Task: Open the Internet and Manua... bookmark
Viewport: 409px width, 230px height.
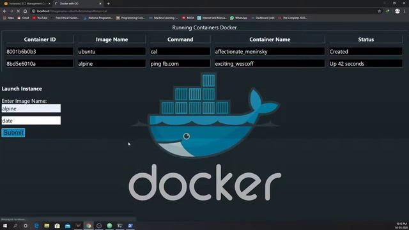Action: pos(212,18)
